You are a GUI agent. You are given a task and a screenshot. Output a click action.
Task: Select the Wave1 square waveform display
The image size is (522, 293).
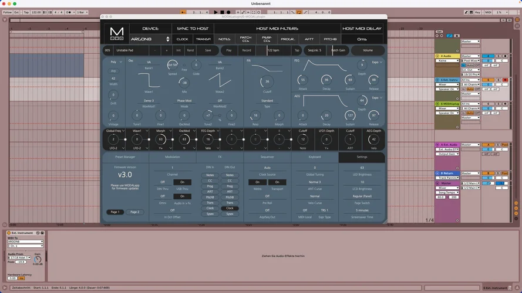pyautogui.click(x=149, y=80)
